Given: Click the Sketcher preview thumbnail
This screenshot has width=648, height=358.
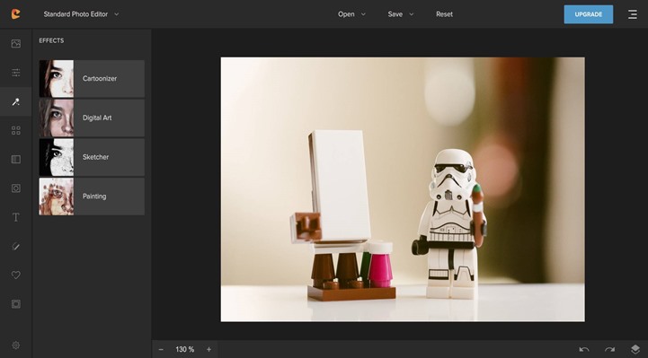Looking at the screenshot, I should [x=57, y=157].
